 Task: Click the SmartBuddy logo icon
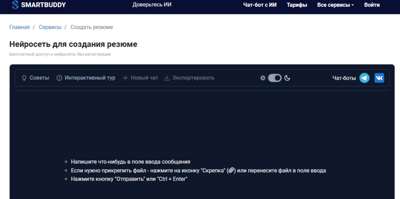15,5
